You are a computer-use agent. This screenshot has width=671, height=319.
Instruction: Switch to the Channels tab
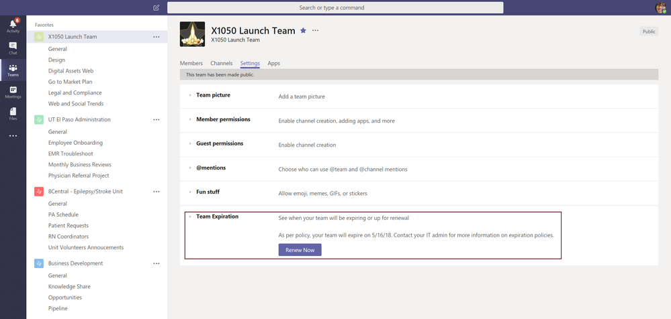point(221,63)
